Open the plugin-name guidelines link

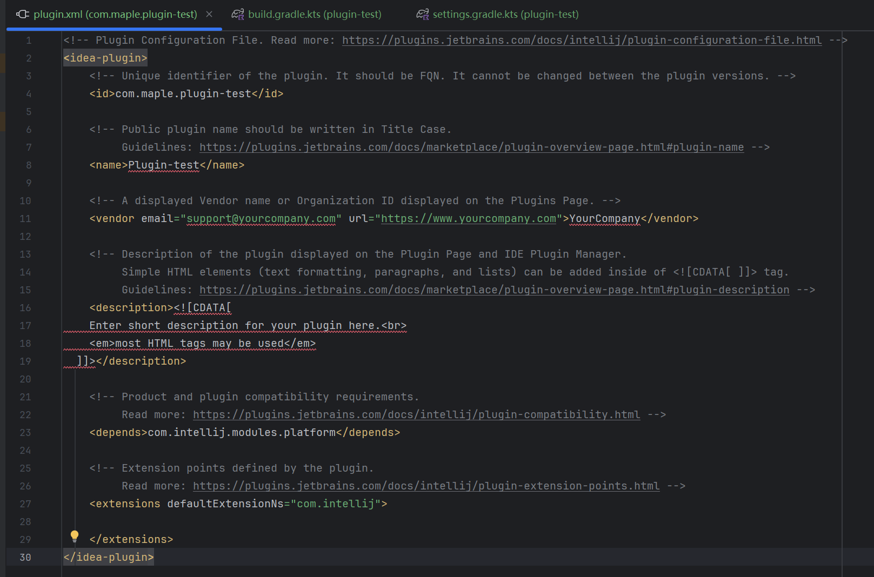[x=471, y=147]
